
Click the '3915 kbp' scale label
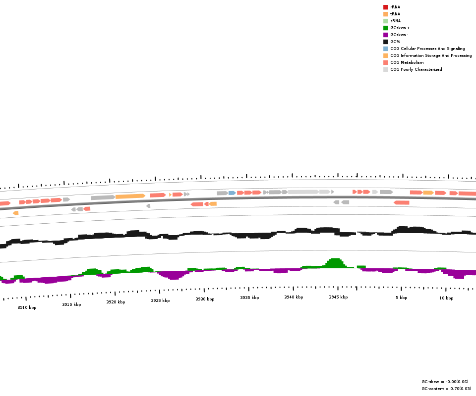coord(71,304)
